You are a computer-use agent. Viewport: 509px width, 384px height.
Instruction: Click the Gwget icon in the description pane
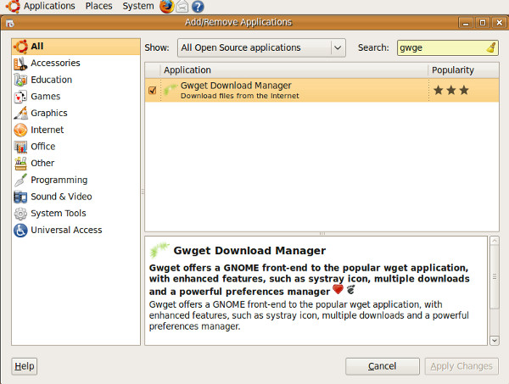159,250
